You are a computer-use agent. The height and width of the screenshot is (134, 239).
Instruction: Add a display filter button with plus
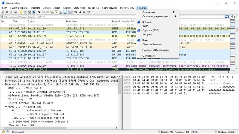[235, 17]
